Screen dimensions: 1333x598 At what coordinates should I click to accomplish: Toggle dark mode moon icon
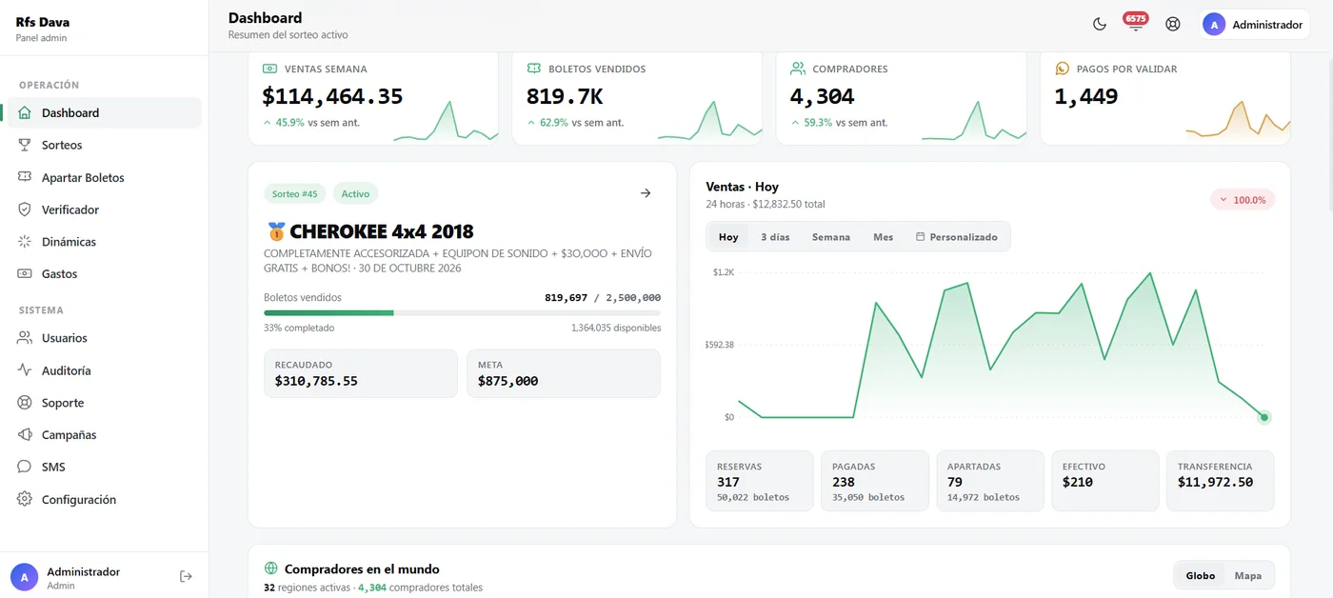pos(1100,25)
